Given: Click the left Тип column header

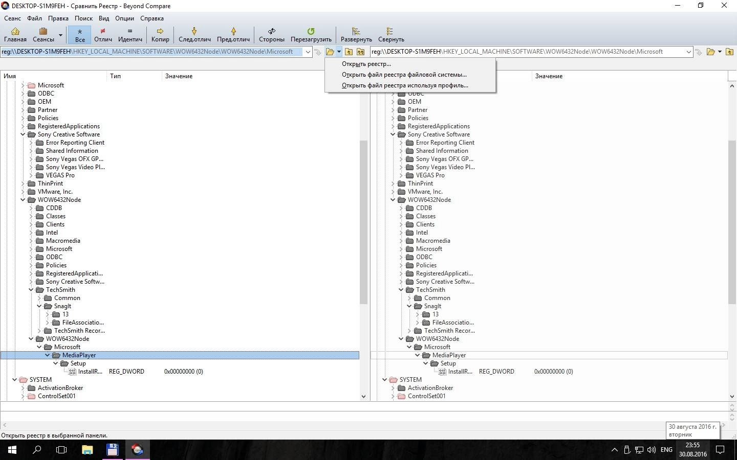Looking at the screenshot, I should (135, 76).
